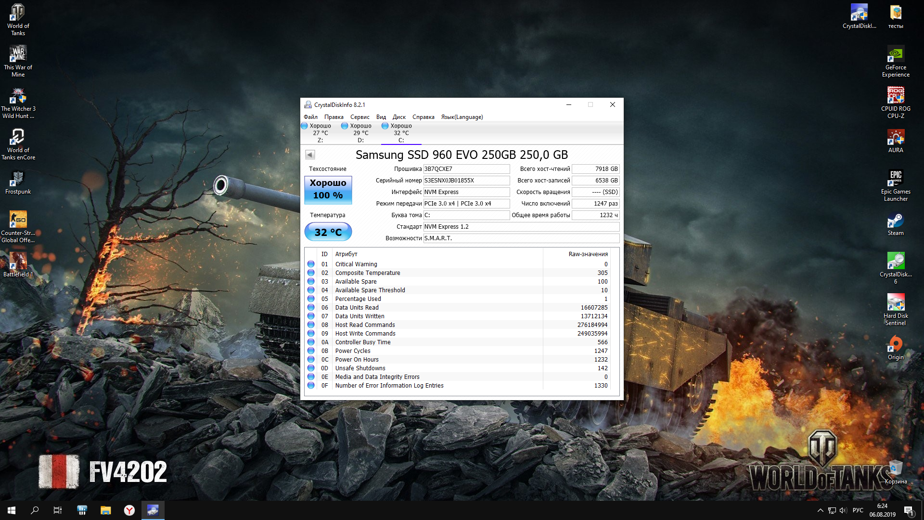Viewport: 924px width, 520px height.
Task: Open Steam desktop shortcut
Action: pyautogui.click(x=895, y=224)
